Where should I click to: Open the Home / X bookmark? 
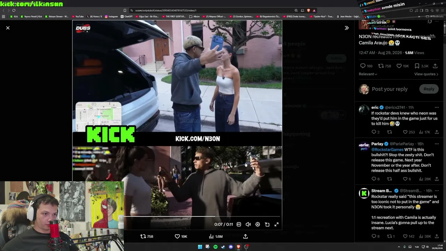(x=94, y=16)
